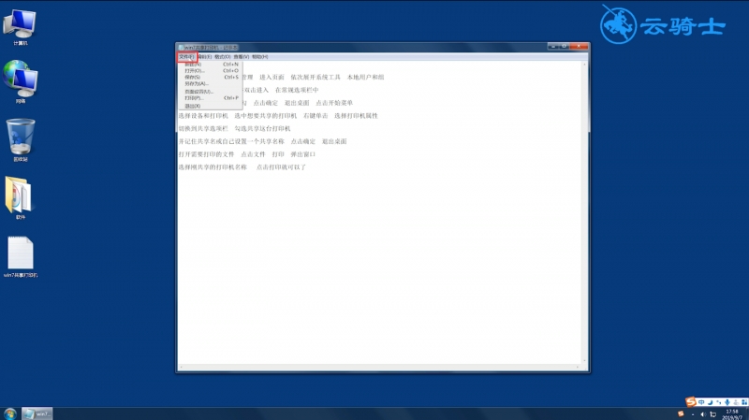This screenshot has height=420, width=749.
Task: Click the text 打开需要打印的文件
Action: click(206, 154)
